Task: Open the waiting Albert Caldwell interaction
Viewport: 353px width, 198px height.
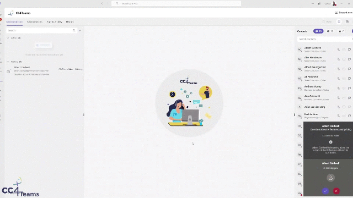Action: click(45, 71)
